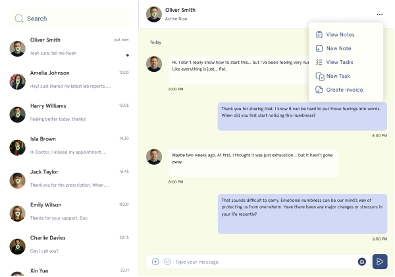Click the View Tasks checklist icon
The height and width of the screenshot is (277, 395).
(319, 62)
